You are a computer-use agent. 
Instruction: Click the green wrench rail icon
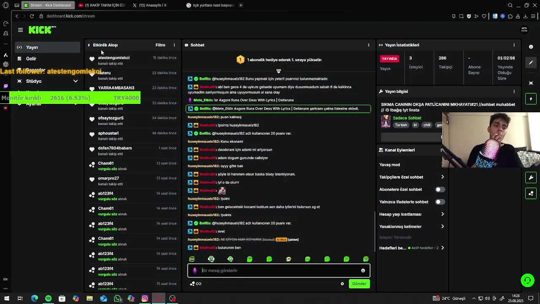tap(531, 177)
